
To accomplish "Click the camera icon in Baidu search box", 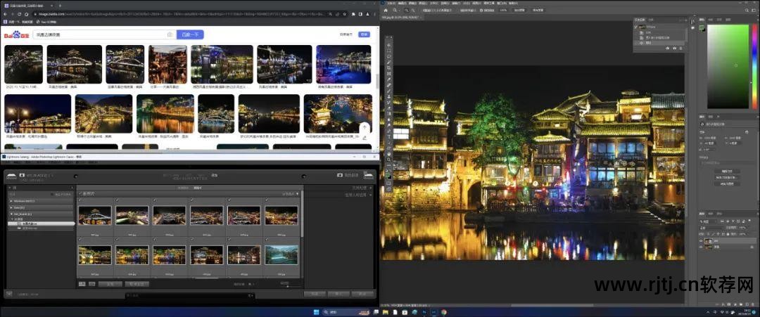I will click(170, 34).
